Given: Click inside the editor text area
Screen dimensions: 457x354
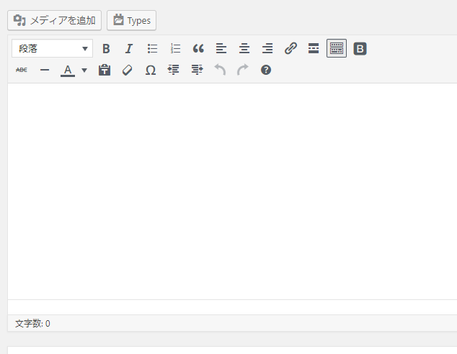Looking at the screenshot, I should (x=231, y=187).
